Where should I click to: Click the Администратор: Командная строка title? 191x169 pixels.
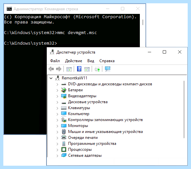46,9
